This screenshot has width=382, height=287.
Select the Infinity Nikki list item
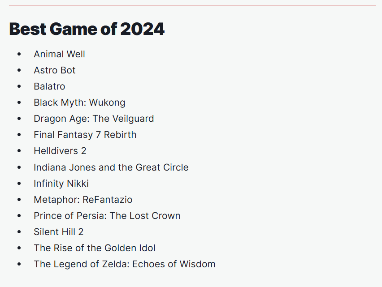pyautogui.click(x=61, y=184)
